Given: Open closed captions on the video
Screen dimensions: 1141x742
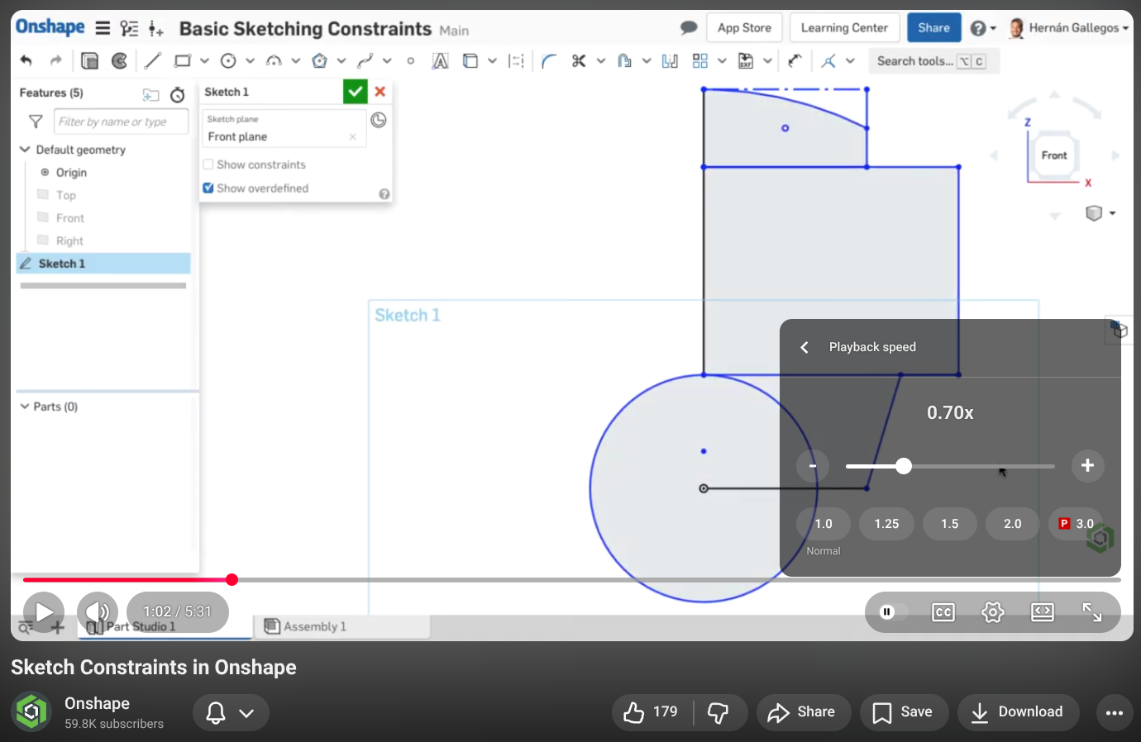Looking at the screenshot, I should [x=943, y=612].
